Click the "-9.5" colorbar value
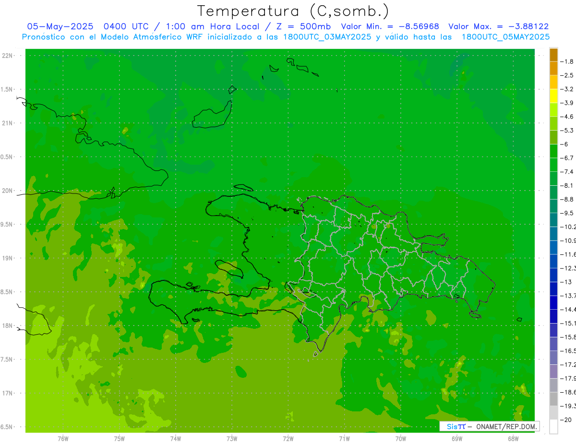The width and height of the screenshot is (576, 445). coord(567,213)
